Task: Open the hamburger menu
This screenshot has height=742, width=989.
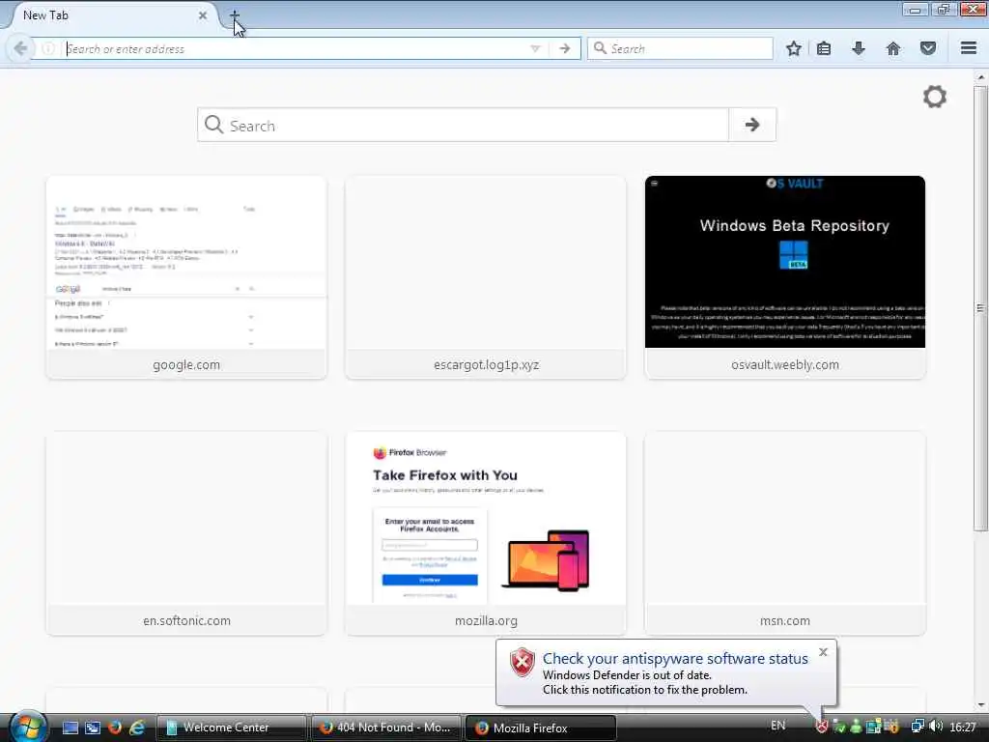Action: click(x=969, y=48)
